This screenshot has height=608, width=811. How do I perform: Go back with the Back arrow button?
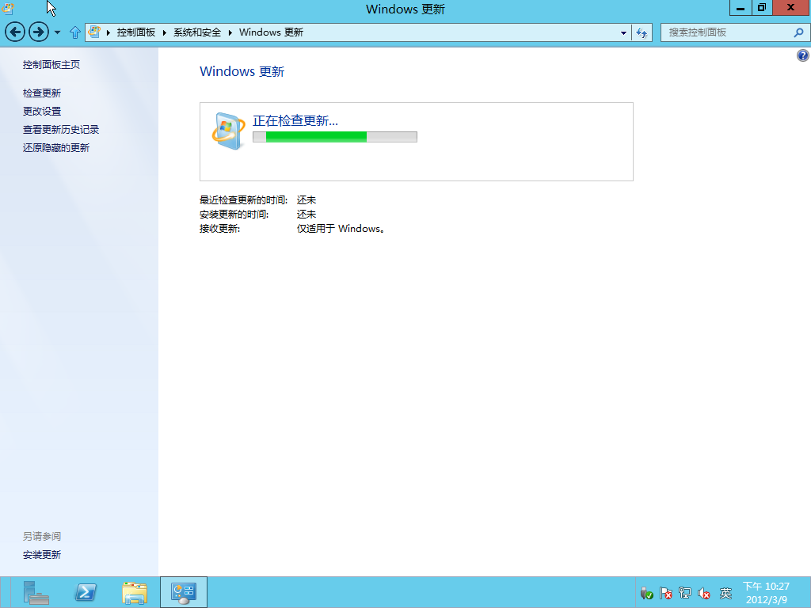(x=15, y=32)
